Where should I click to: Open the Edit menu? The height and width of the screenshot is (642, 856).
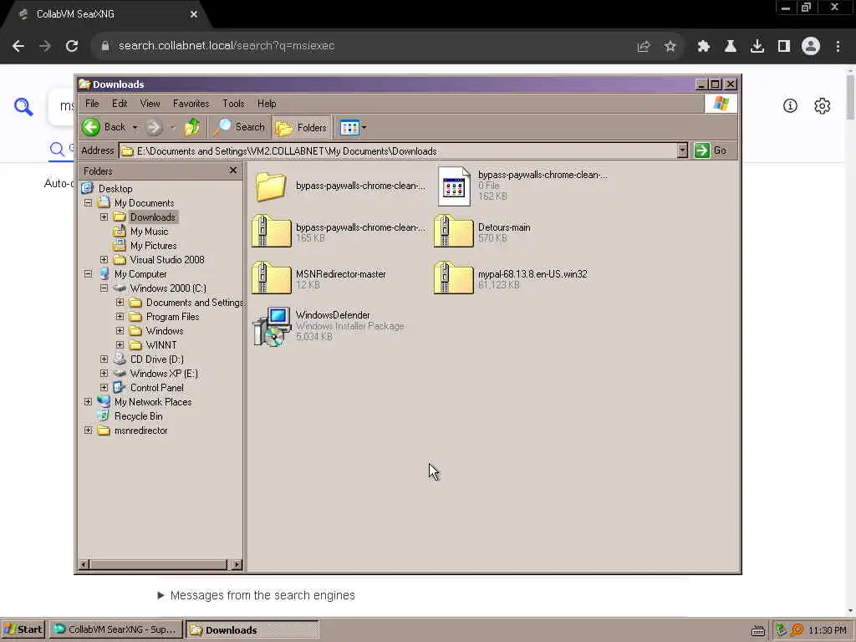coord(120,103)
